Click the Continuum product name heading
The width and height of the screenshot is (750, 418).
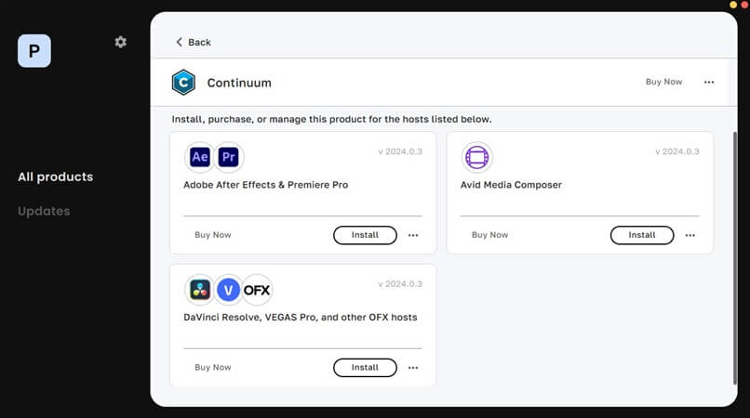click(239, 83)
